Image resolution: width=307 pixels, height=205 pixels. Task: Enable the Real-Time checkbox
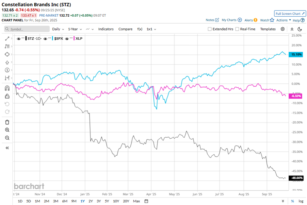tap(237, 29)
